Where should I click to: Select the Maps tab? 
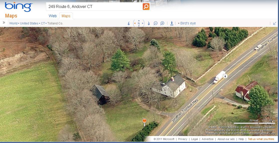(x=66, y=16)
